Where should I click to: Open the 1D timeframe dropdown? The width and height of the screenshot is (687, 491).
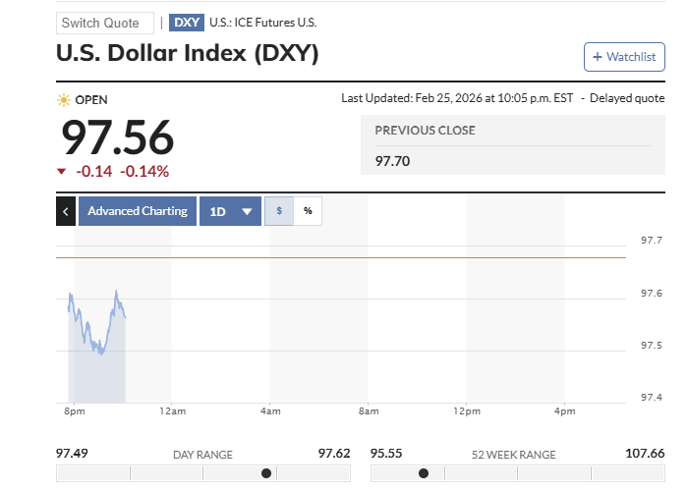pos(230,211)
